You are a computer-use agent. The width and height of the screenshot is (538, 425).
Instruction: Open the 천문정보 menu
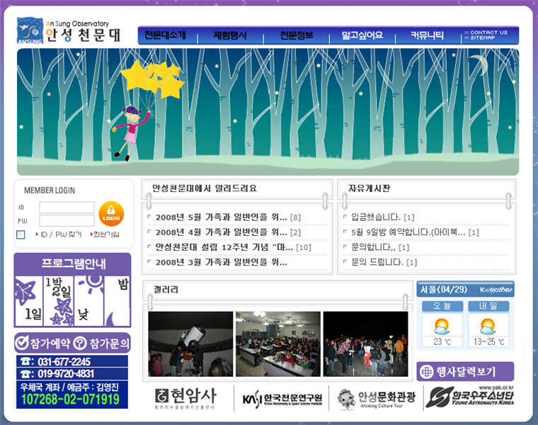[297, 35]
